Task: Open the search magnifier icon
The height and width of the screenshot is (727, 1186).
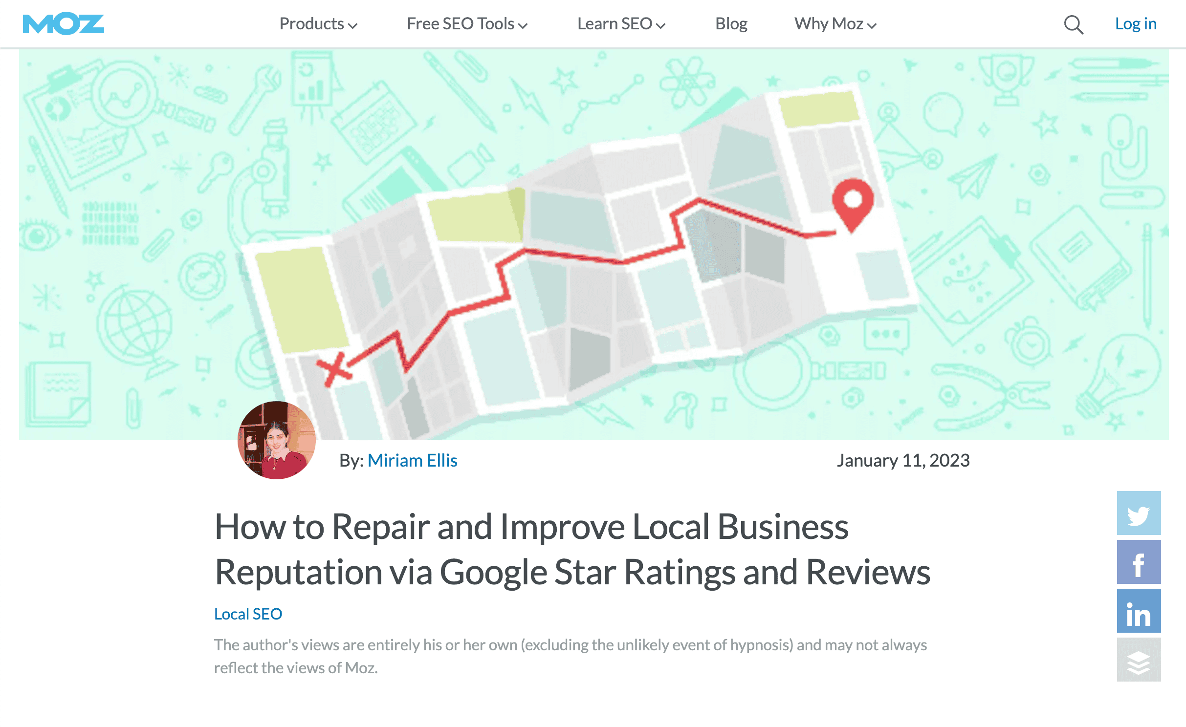Action: point(1074,24)
